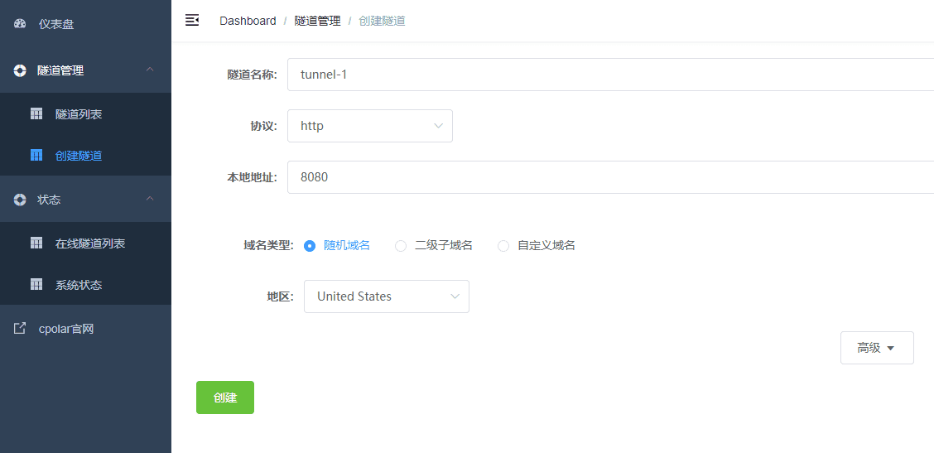The width and height of the screenshot is (934, 453).
Task: Select the 二级子域名 radio option
Action: (x=401, y=246)
